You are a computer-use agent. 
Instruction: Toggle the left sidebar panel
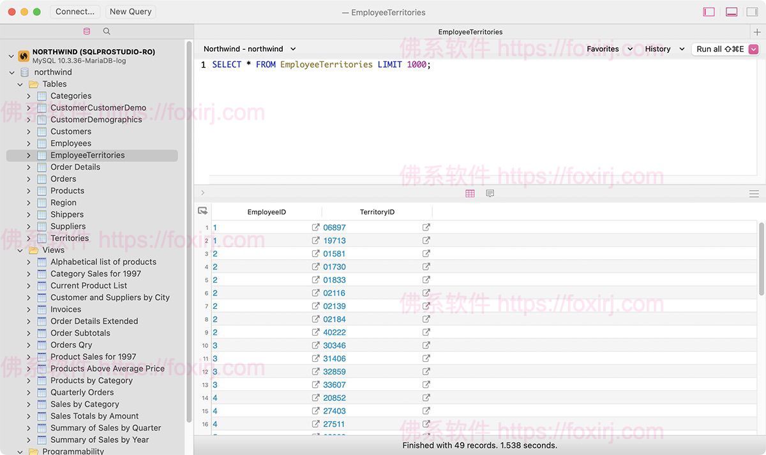pyautogui.click(x=709, y=12)
